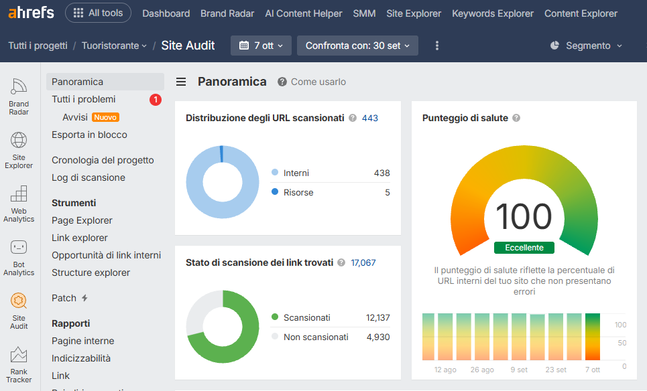Open Opportunità di link interni
Screen dimensions: 647x391
click(x=107, y=255)
